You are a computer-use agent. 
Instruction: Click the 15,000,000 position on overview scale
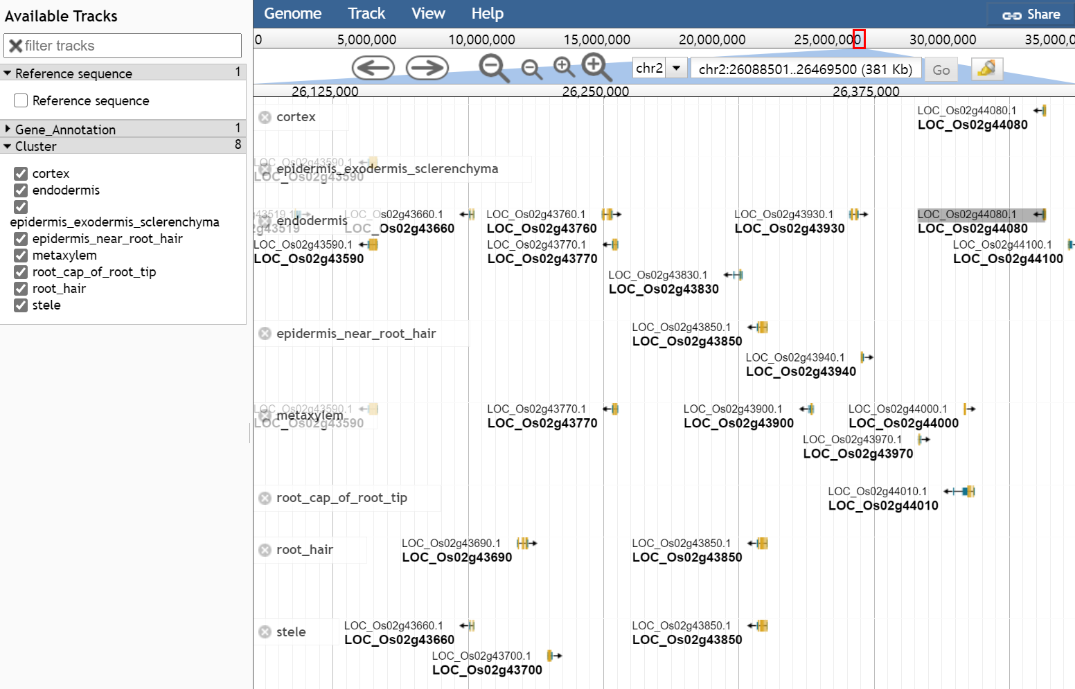pyautogui.click(x=597, y=39)
